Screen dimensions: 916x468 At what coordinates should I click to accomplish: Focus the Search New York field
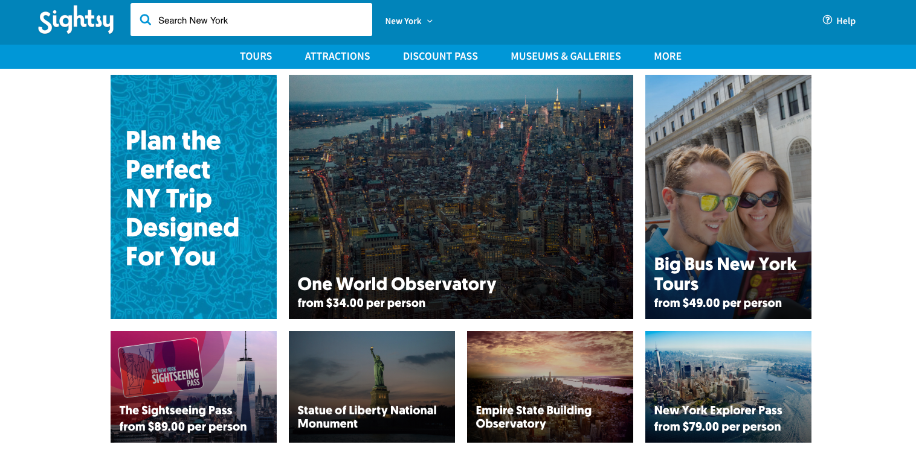click(251, 20)
